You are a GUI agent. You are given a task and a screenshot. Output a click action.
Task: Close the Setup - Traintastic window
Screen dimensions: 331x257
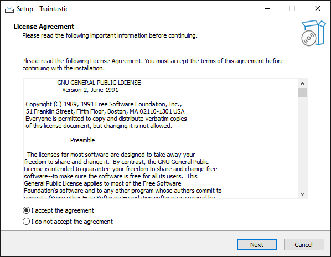[x=318, y=9]
